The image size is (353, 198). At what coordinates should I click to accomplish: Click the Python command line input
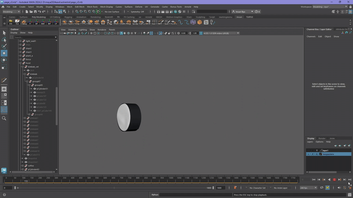click(x=195, y=195)
